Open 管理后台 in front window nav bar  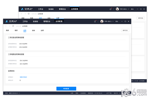click(x=47, y=21)
